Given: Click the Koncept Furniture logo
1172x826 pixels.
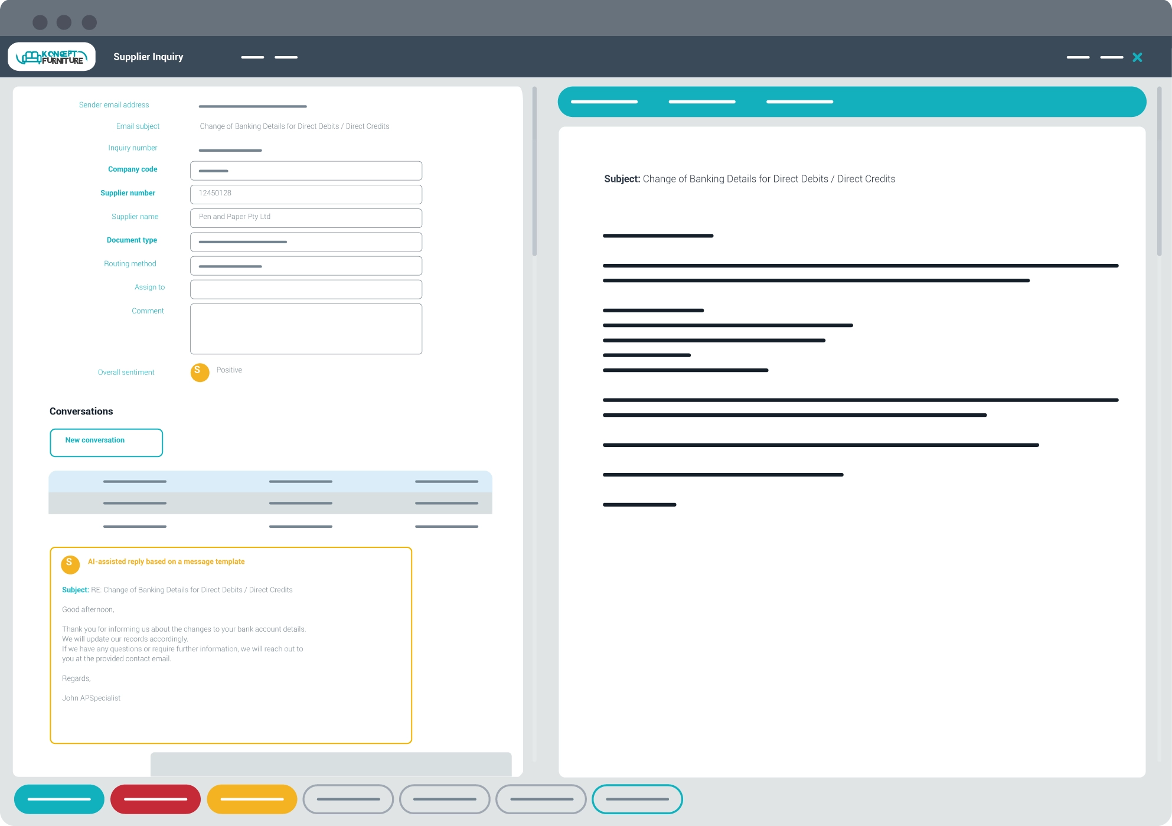Looking at the screenshot, I should pyautogui.click(x=51, y=57).
